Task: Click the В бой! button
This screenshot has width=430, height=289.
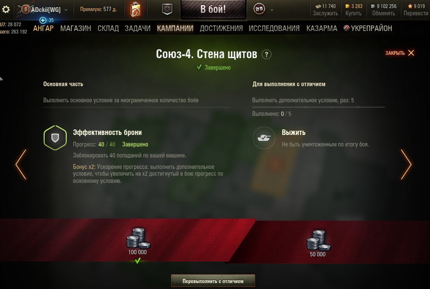Action: (x=213, y=9)
